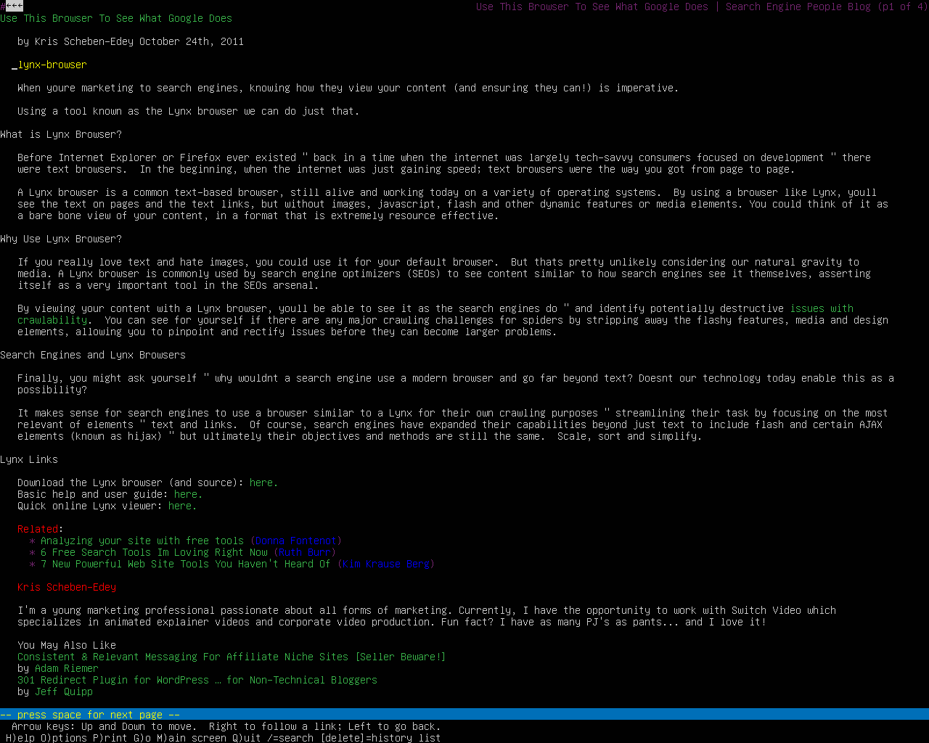This screenshot has width=929, height=743.
Task: Click '/=search' in the bottom command line
Action: point(290,738)
